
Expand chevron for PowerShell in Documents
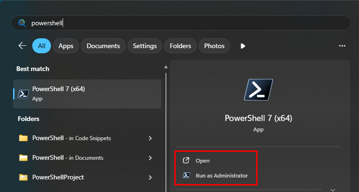click(x=150, y=158)
